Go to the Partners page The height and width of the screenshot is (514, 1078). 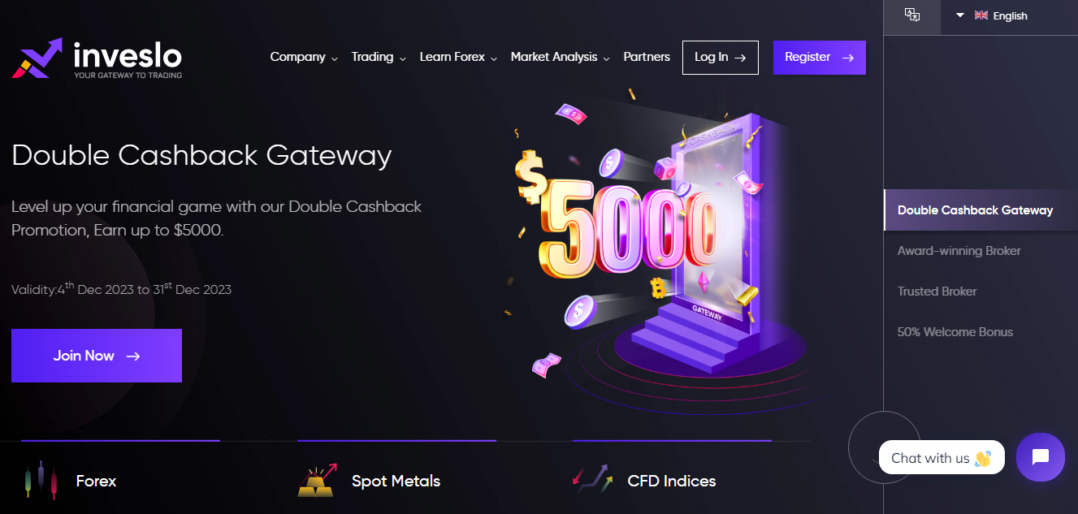point(647,57)
